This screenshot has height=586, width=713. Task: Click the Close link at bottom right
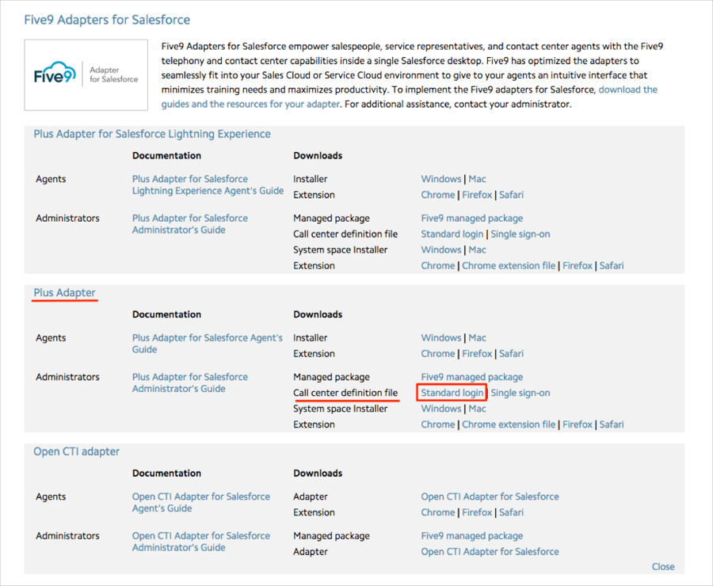coord(662,566)
